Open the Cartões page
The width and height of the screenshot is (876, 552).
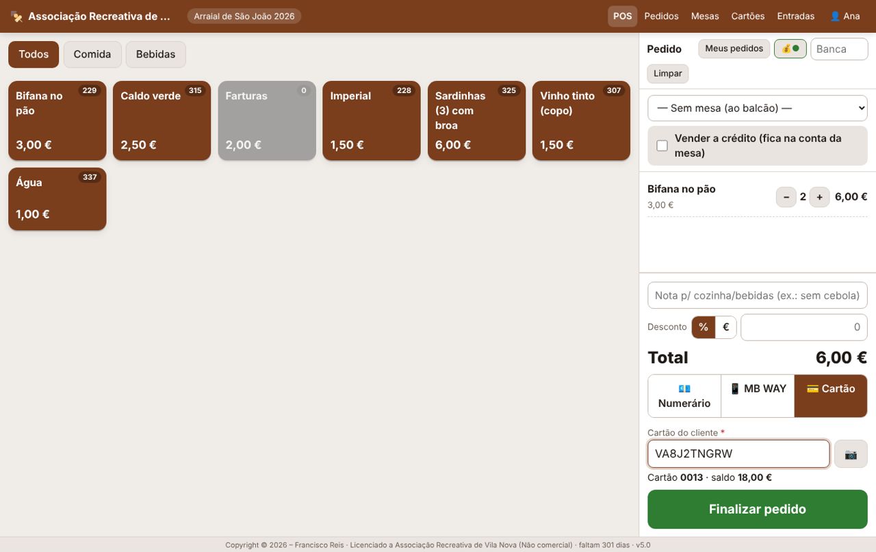[748, 16]
